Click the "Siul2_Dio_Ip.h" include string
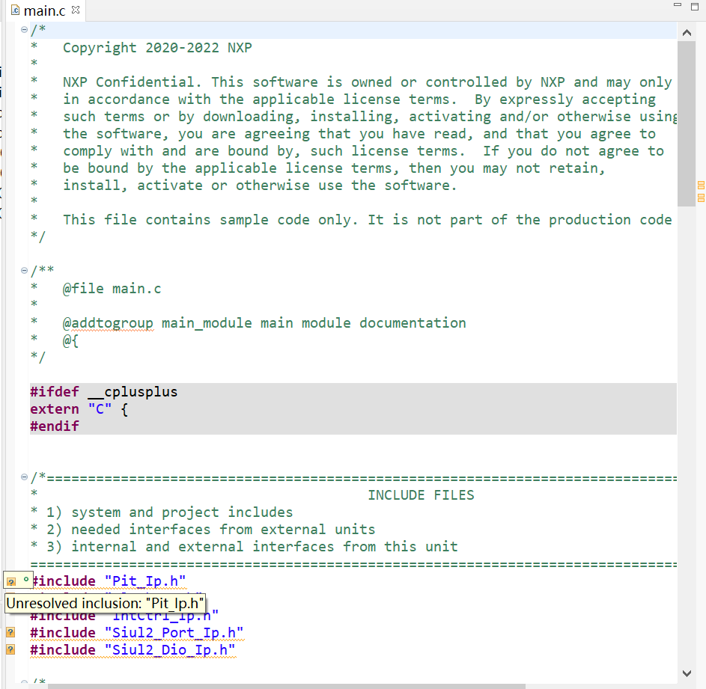 click(x=170, y=650)
